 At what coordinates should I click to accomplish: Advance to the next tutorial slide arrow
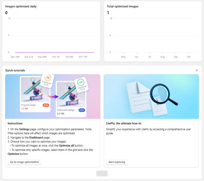tap(105, 174)
